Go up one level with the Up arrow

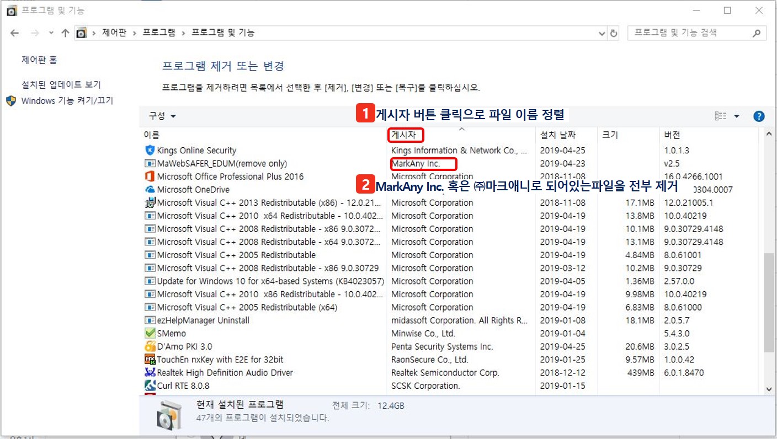[65, 33]
